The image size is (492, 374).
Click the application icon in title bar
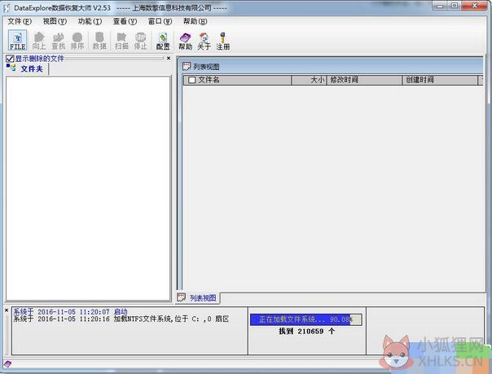click(x=7, y=8)
